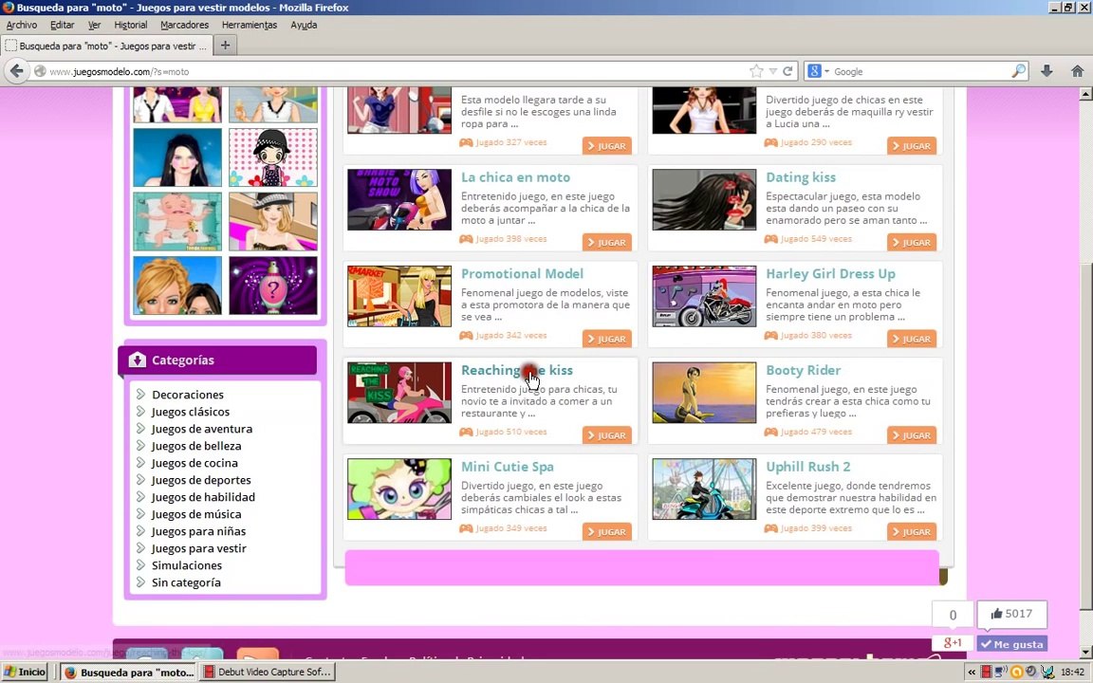The height and width of the screenshot is (683, 1093).
Task: Click JUGAR button for Uphill Rush 2
Action: [911, 532]
